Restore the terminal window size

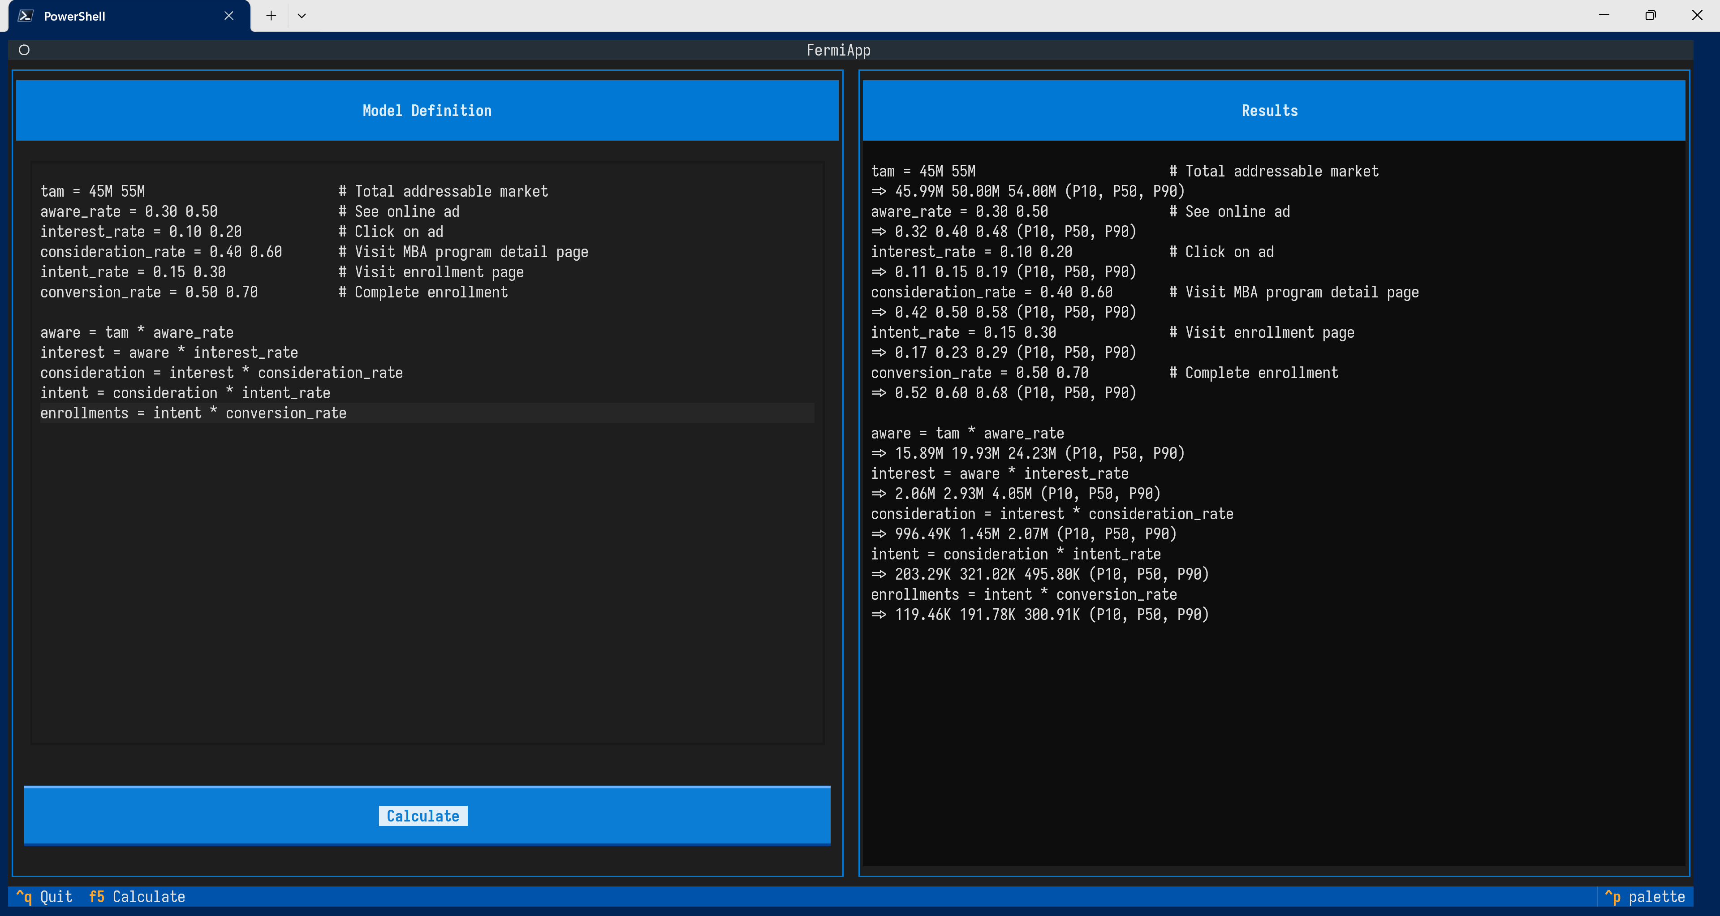click(x=1650, y=15)
